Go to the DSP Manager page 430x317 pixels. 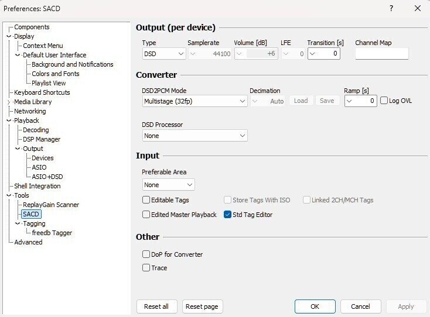(x=41, y=139)
